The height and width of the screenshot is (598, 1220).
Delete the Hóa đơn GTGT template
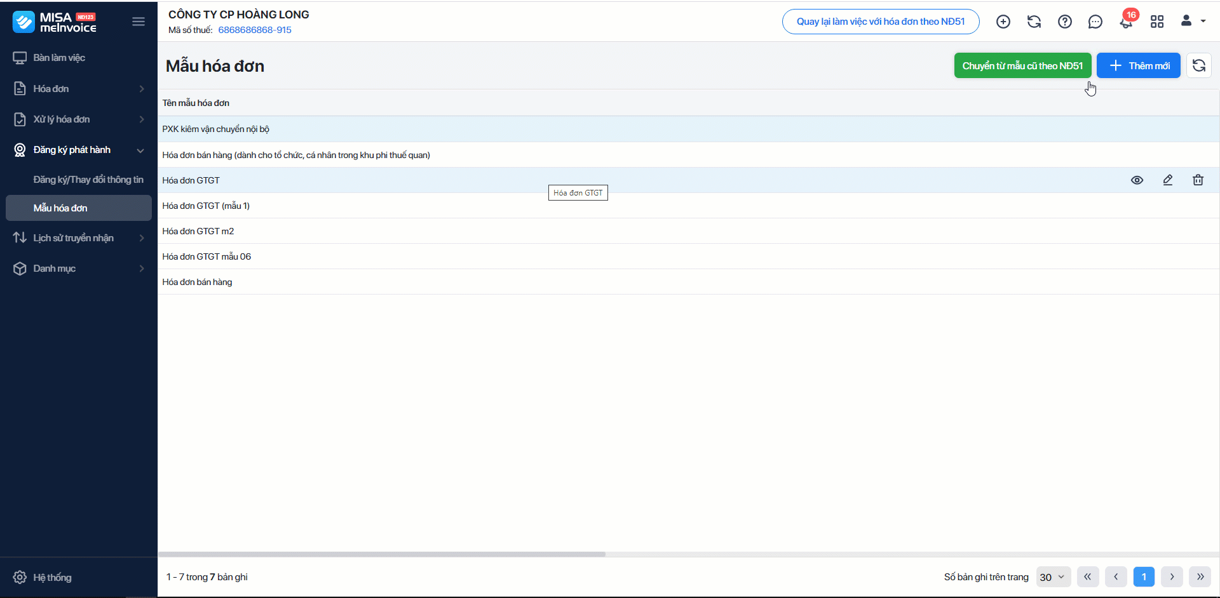click(1198, 180)
